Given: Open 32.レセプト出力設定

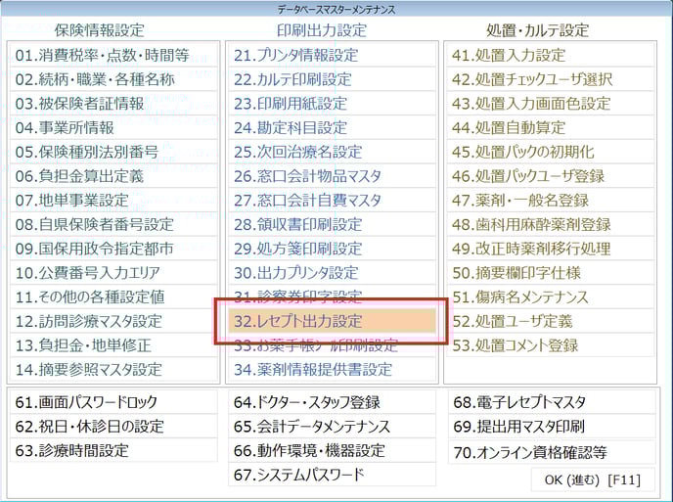Looking at the screenshot, I should pos(332,321).
